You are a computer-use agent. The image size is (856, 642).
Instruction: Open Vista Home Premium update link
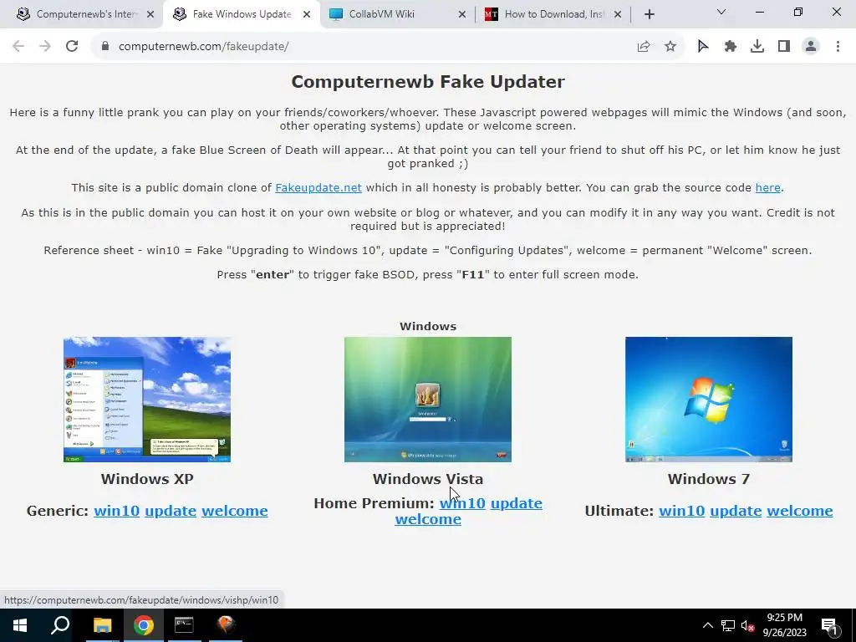coord(517,502)
